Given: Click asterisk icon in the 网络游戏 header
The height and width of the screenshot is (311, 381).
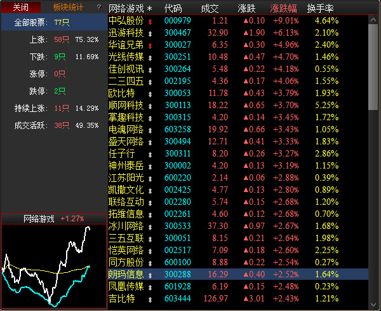Looking at the screenshot, I should [149, 9].
